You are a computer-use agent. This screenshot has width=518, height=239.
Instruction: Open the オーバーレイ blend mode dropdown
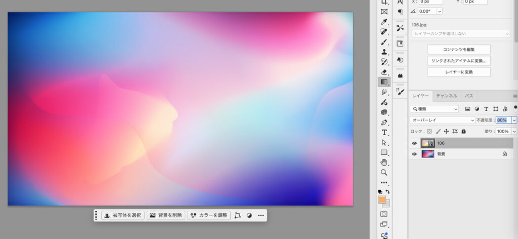pos(442,121)
